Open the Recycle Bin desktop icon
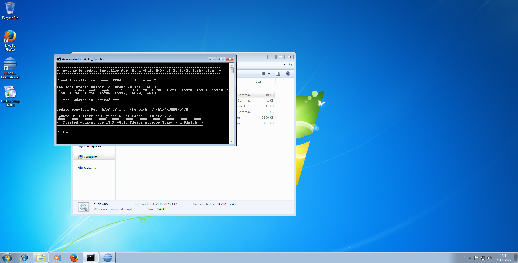This screenshot has width=518, height=263. pyautogui.click(x=10, y=11)
